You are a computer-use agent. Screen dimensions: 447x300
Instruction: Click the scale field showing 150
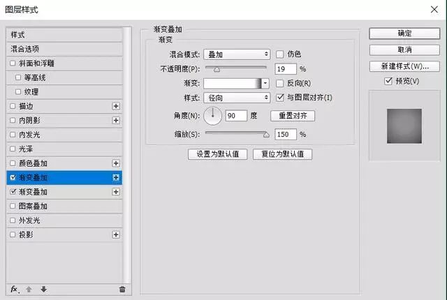click(x=286, y=135)
